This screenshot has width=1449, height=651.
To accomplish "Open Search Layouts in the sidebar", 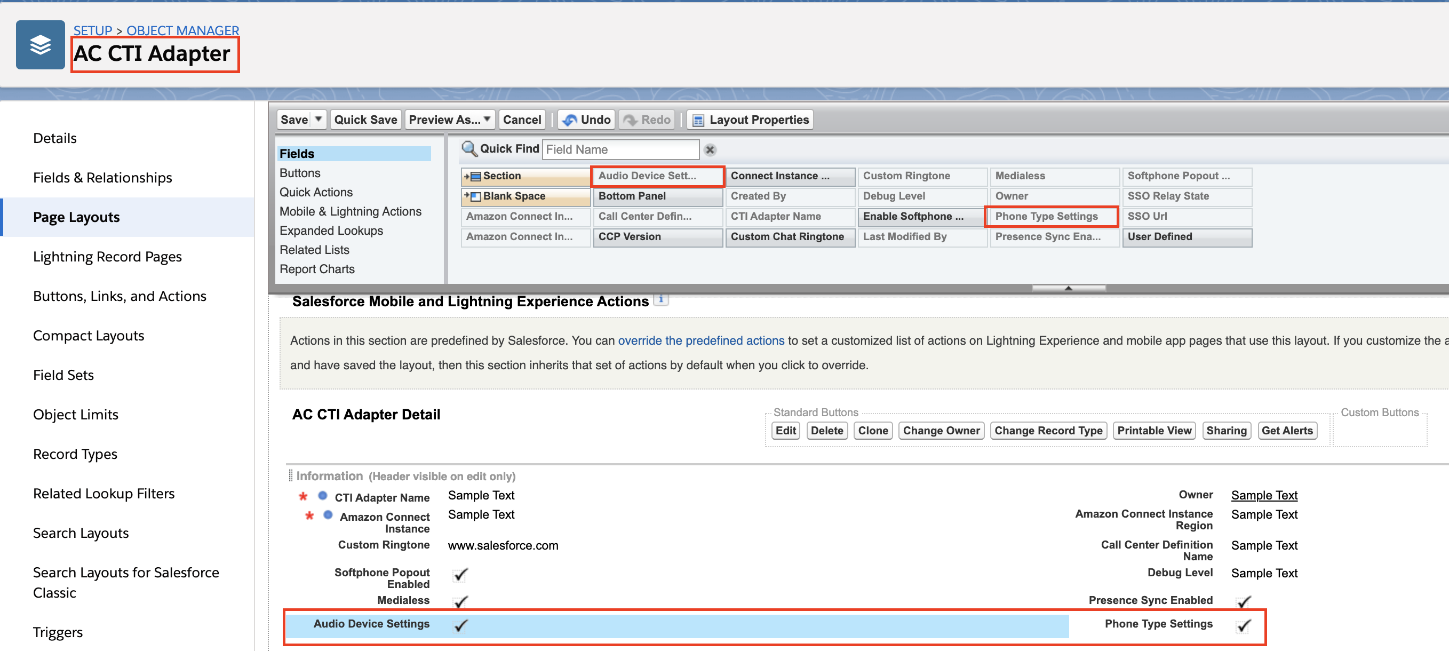I will pos(81,533).
